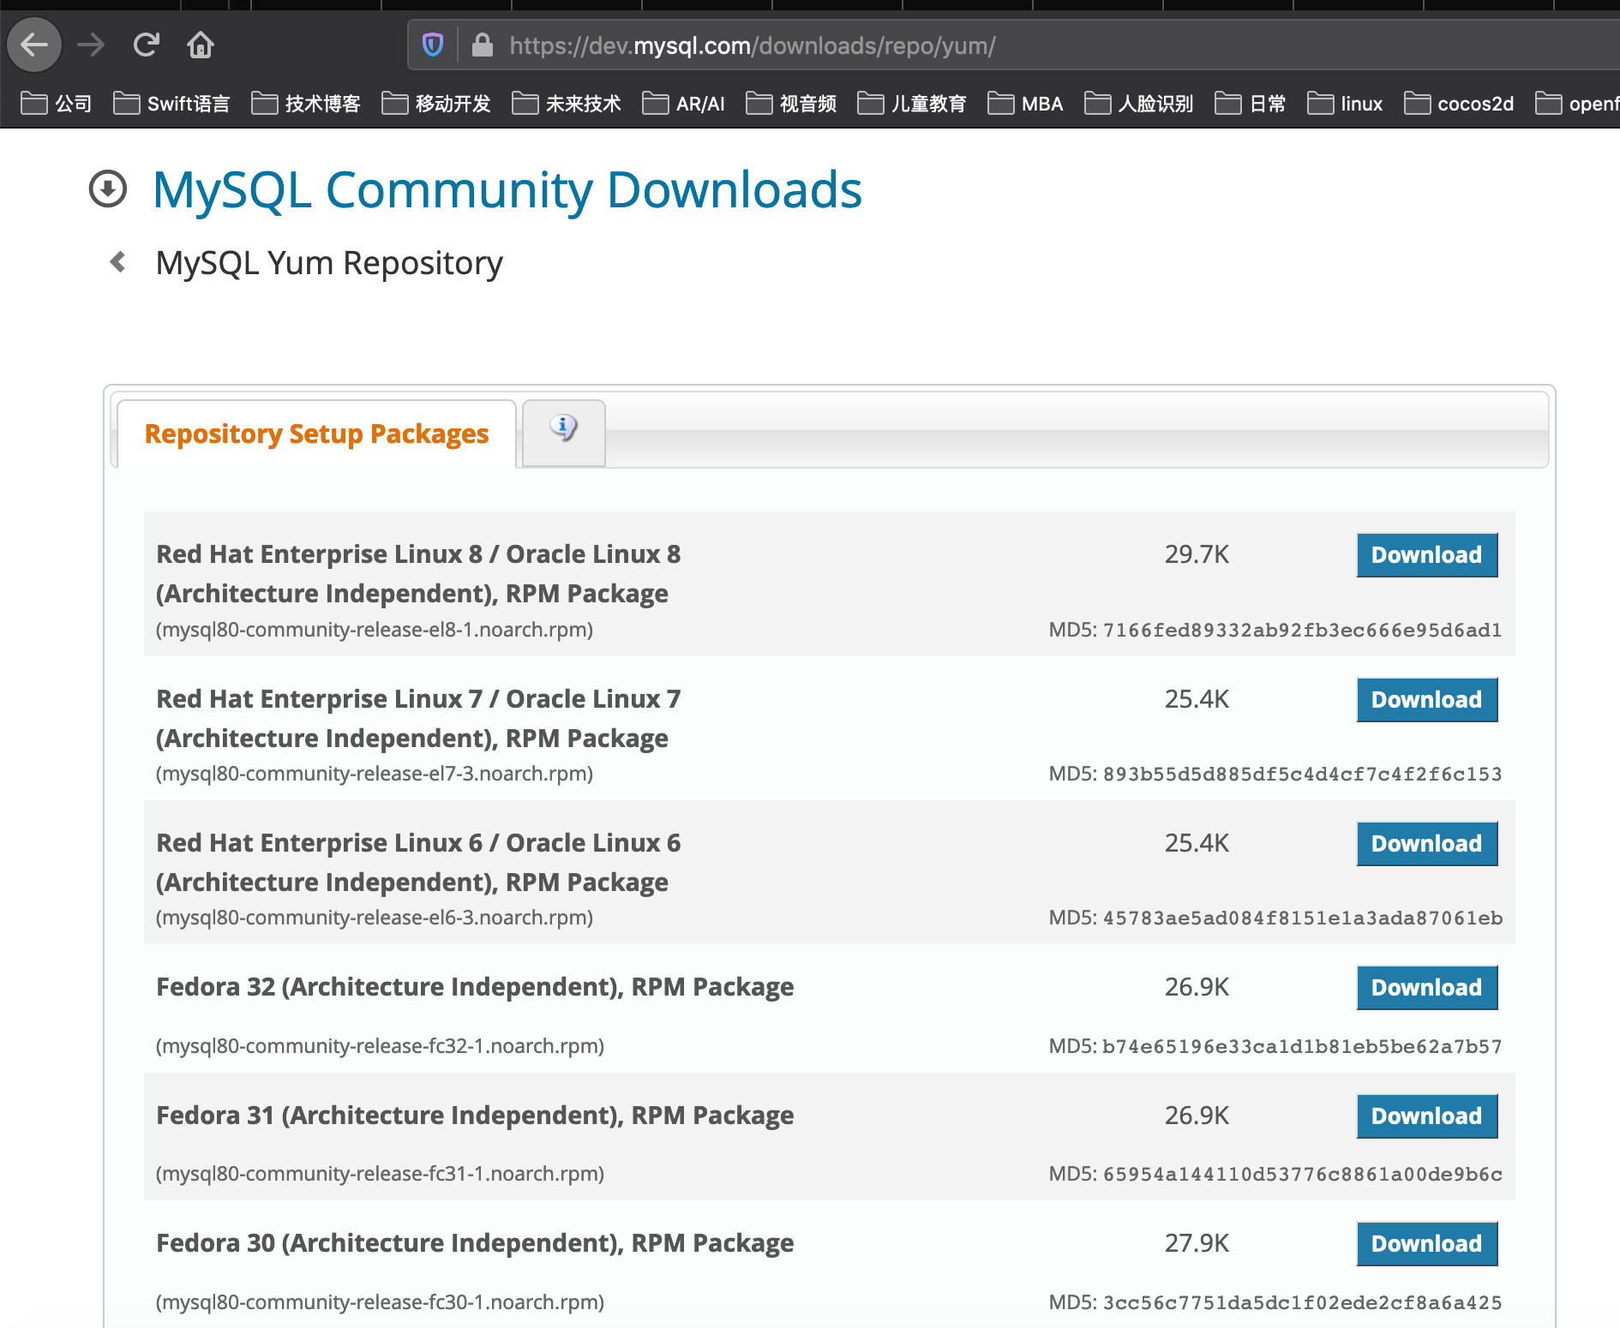The height and width of the screenshot is (1328, 1620).
Task: Click the MD5 hash starting with 3cc56c77
Action: (1302, 1303)
